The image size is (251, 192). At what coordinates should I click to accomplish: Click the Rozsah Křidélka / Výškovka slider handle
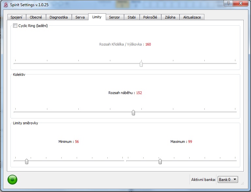coord(141,64)
